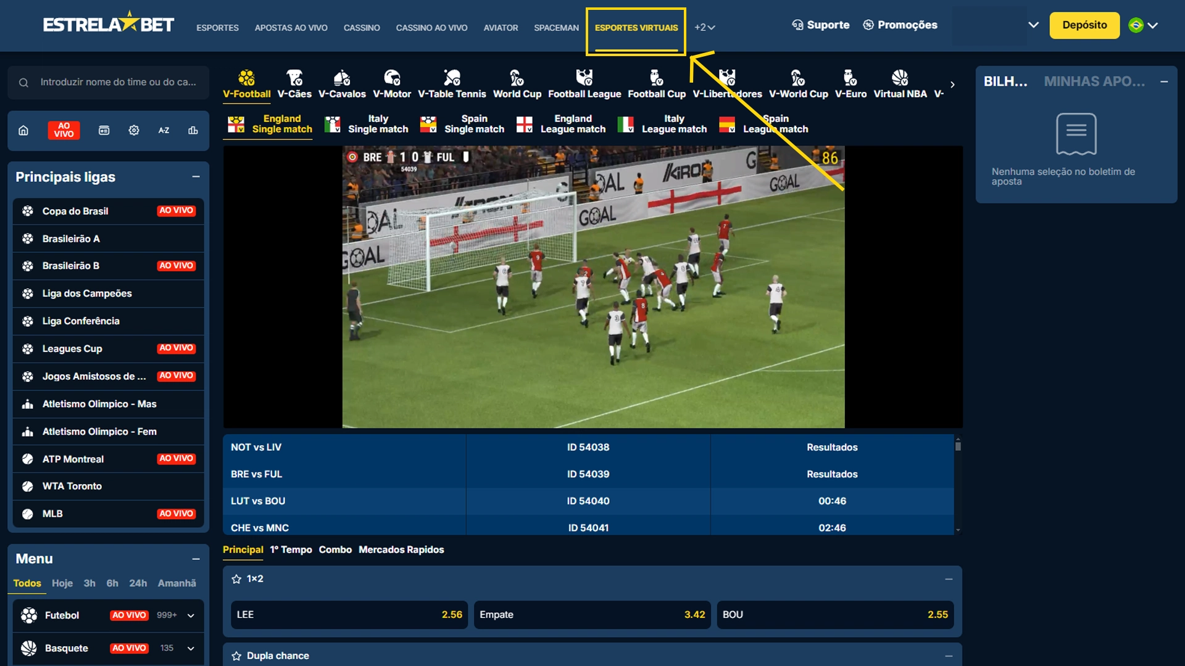The width and height of the screenshot is (1185, 666).
Task: Collapse the Principais ligas panel
Action: tap(196, 177)
